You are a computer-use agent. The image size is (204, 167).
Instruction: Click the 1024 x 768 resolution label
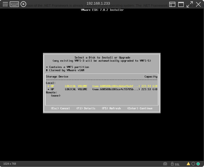coord(10,164)
